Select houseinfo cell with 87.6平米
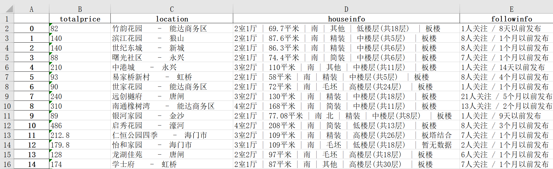Viewport: 553px width, 169px height. (x=346, y=38)
